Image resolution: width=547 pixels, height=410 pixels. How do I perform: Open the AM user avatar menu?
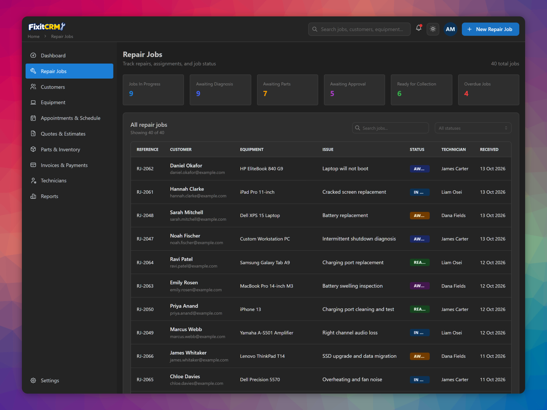click(450, 29)
